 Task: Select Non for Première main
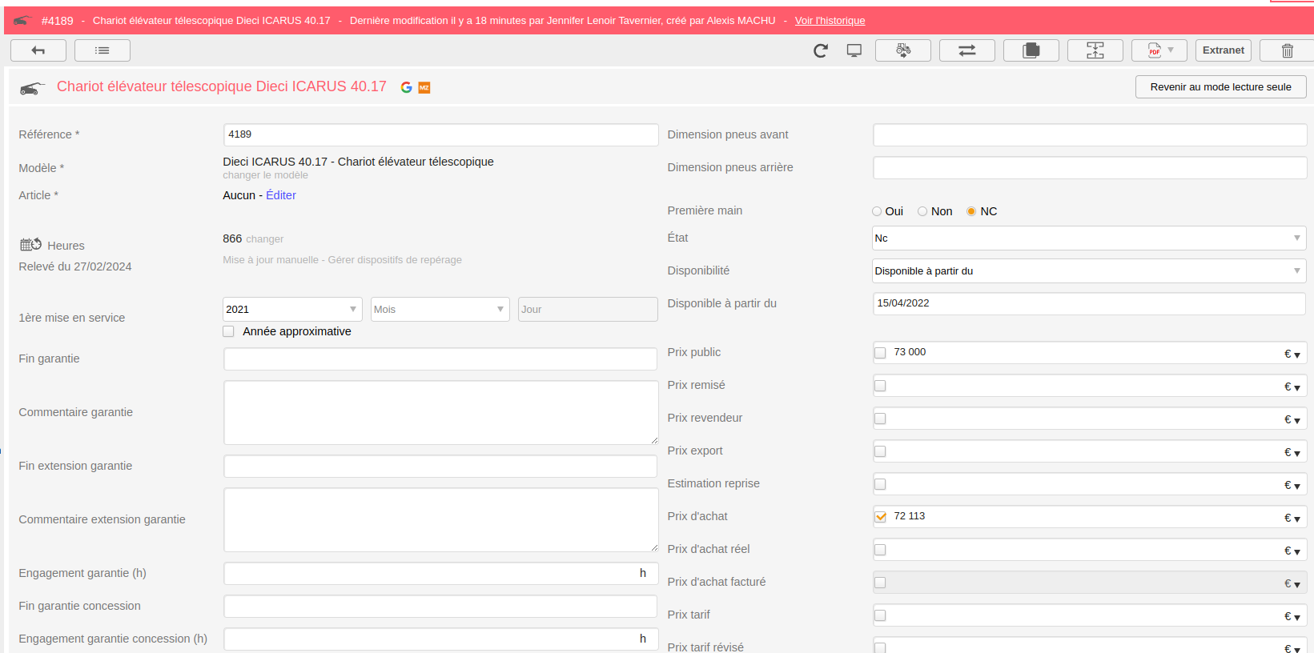(x=922, y=211)
